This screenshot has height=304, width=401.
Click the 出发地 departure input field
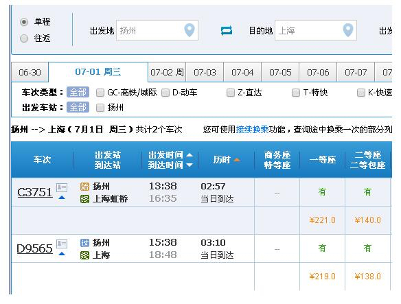coord(157,30)
